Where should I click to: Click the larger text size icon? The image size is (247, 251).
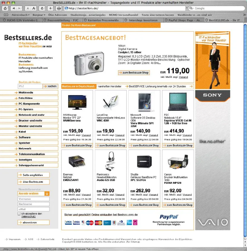click(x=33, y=8)
